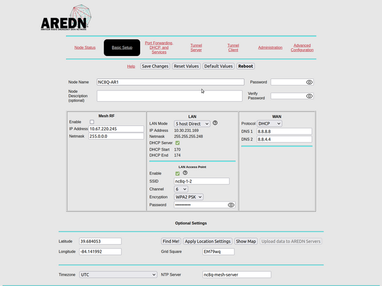Click the DNS 2 input field
This screenshot has width=382, height=286.
click(x=285, y=139)
